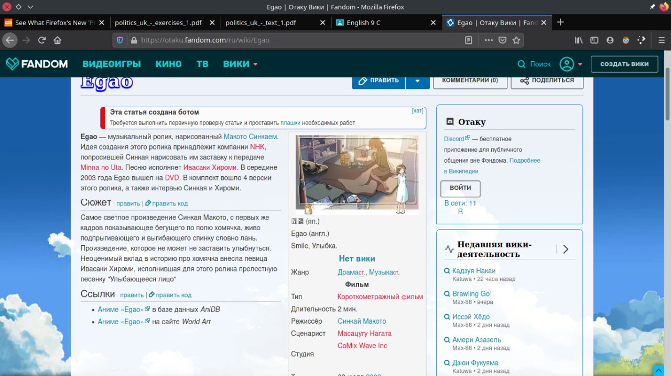Open page actions three-dot menu
Image resolution: width=671 pixels, height=376 pixels.
pyautogui.click(x=488, y=40)
